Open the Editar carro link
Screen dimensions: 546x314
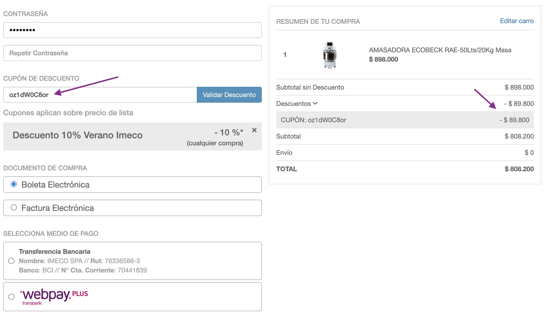tap(516, 21)
